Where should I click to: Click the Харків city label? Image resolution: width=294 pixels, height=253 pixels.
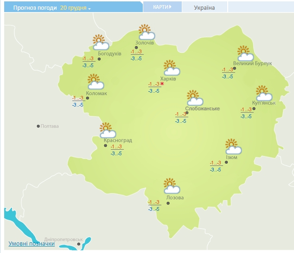(x=168, y=79)
